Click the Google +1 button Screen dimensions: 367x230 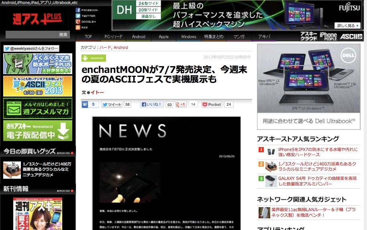(180, 104)
